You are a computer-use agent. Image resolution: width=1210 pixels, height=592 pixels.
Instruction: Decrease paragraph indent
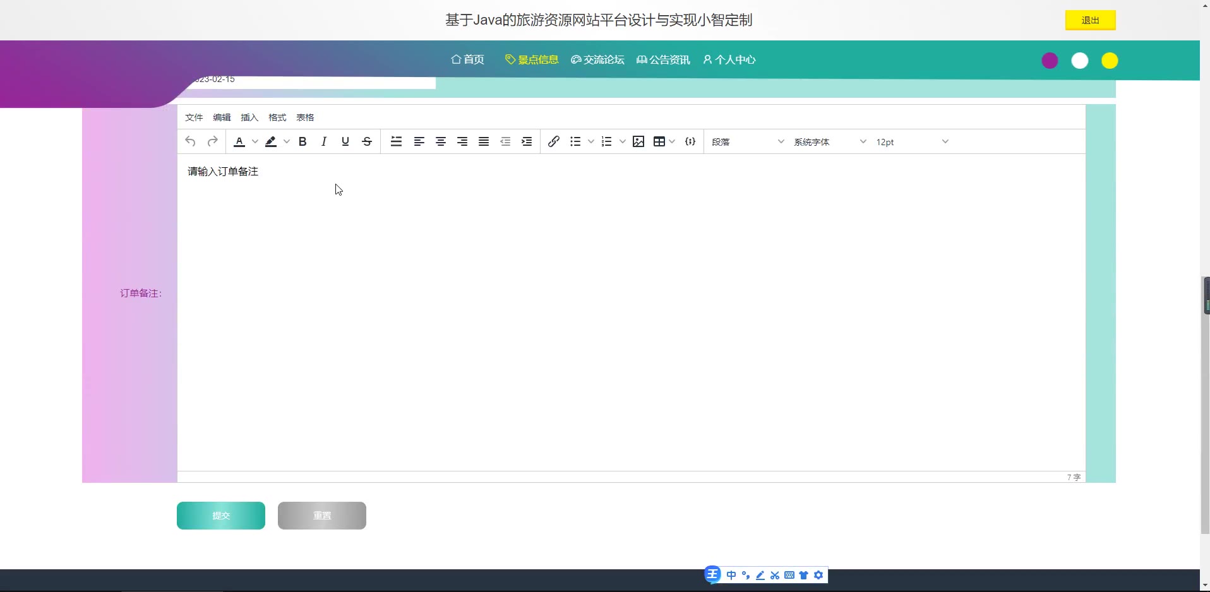pyautogui.click(x=505, y=141)
